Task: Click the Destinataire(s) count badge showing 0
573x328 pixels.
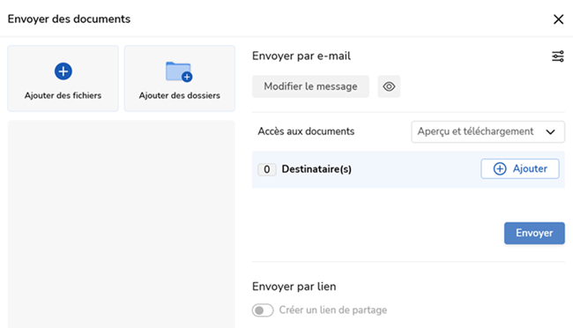Action: tap(267, 169)
